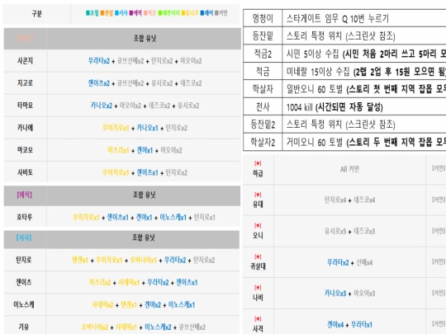Screen dimensions: 446x334
Task: Click the 호타루 five-unit recipe
Action: pyautogui.click(x=145, y=217)
